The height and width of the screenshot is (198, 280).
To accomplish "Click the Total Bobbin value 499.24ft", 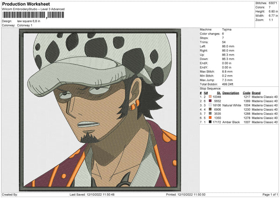I will coord(228,84).
